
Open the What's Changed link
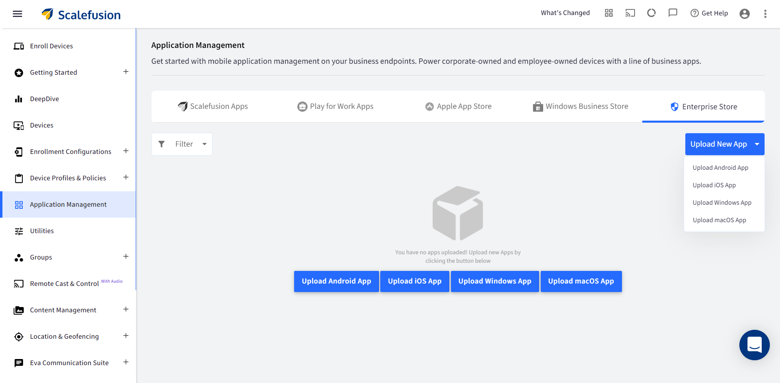click(x=565, y=13)
